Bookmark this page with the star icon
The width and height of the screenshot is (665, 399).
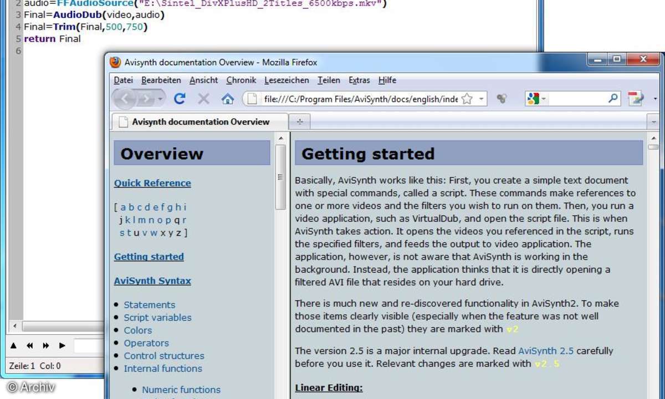coord(467,99)
